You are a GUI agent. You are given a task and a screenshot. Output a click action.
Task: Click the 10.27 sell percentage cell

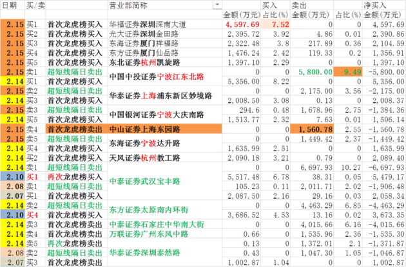click(x=348, y=167)
